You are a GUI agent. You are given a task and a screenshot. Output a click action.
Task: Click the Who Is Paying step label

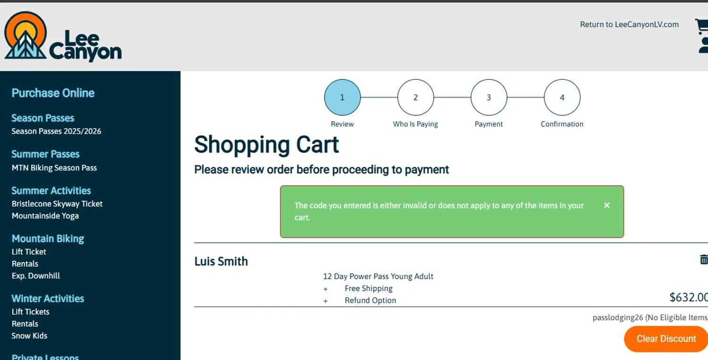415,124
